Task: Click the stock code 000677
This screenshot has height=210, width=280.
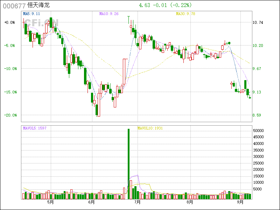Action: (x=14, y=6)
